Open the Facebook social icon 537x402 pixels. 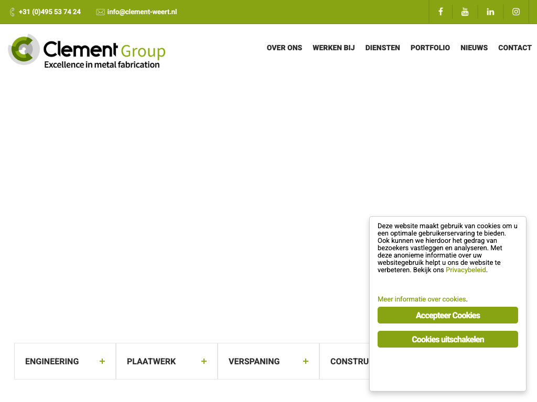coord(441,12)
